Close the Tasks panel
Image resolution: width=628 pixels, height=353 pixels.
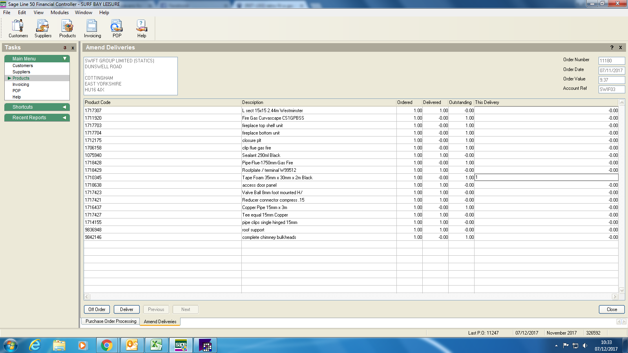(x=73, y=48)
